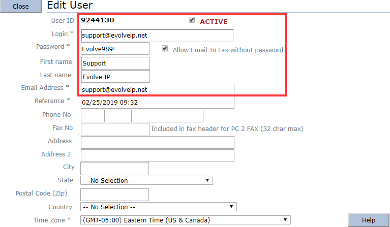This screenshot has width=390, height=227.
Task: Expand the Time Zone dropdown
Action: (186, 220)
